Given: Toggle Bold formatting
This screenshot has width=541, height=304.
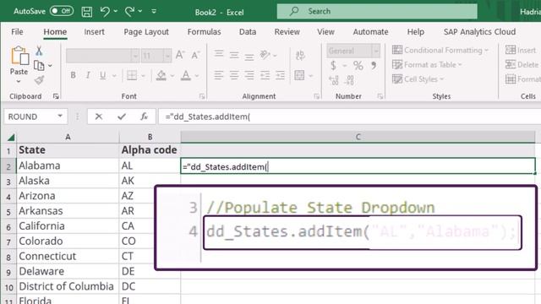Looking at the screenshot, I should [74, 75].
